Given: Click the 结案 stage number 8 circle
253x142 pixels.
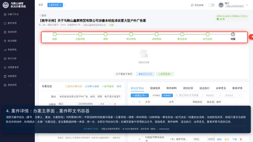Looking at the screenshot, I should [233, 34].
